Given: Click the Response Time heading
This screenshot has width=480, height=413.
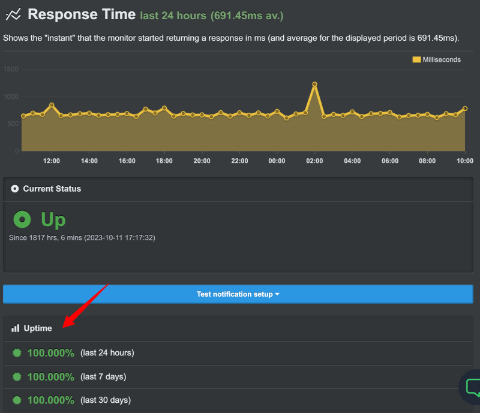Looking at the screenshot, I should click(x=82, y=14).
